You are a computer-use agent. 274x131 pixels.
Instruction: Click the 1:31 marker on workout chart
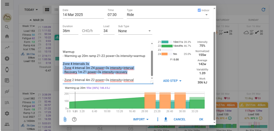click(75, 111)
